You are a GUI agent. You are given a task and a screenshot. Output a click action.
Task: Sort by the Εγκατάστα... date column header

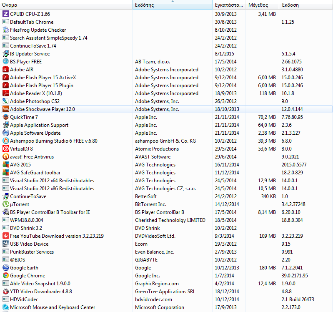(x=229, y=5)
